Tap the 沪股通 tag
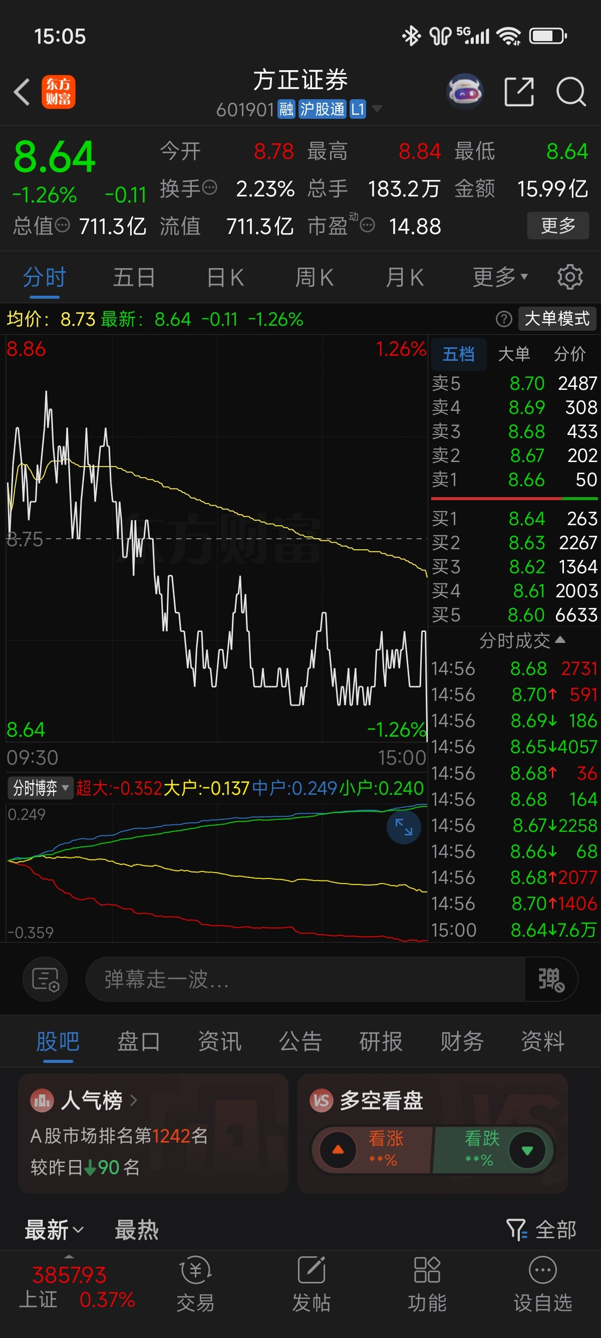 pos(323,109)
